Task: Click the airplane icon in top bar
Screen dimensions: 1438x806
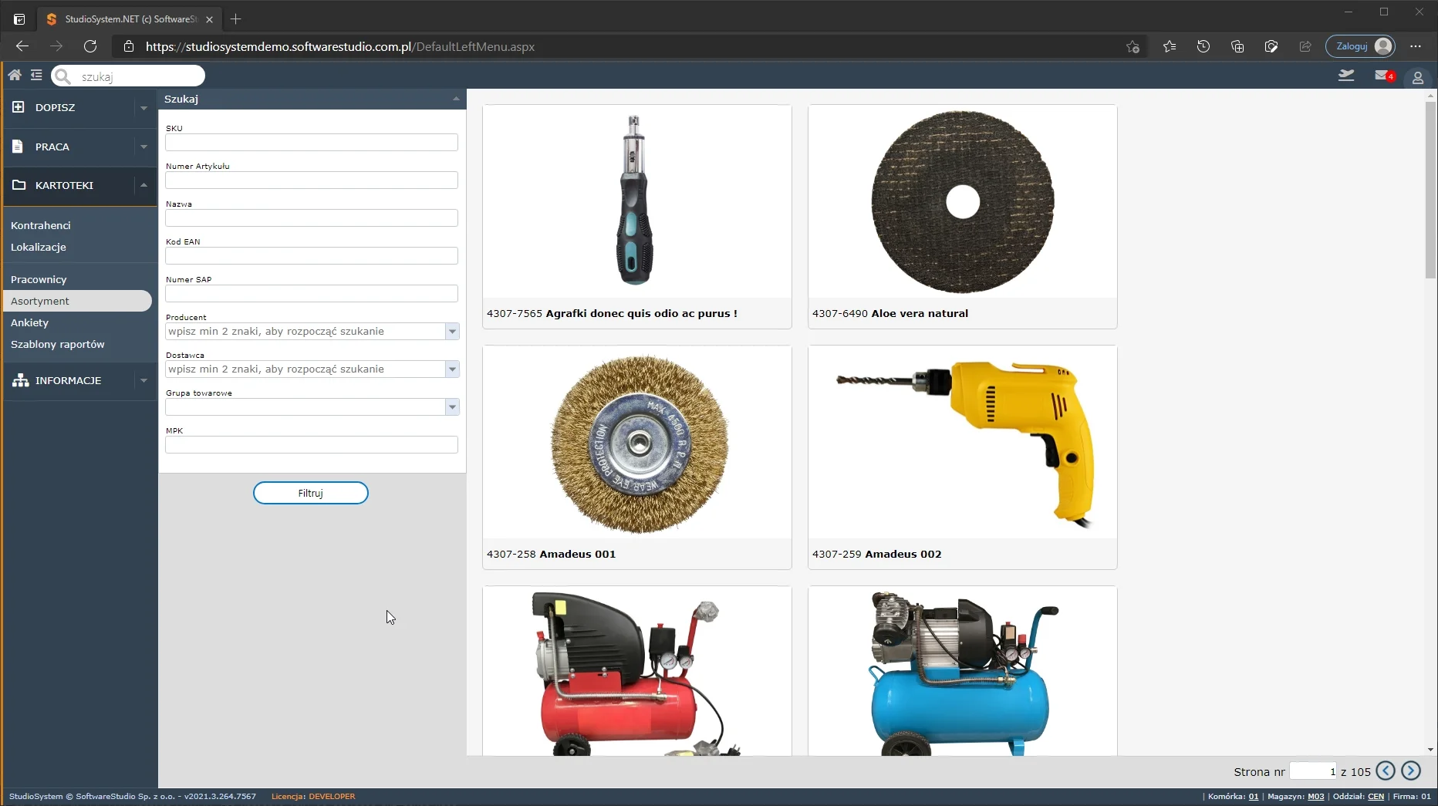Action: click(x=1346, y=76)
